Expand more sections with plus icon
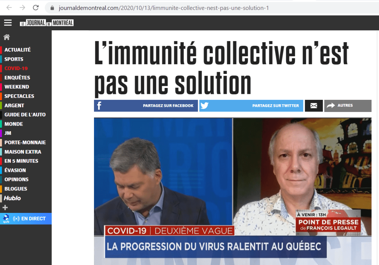The height and width of the screenshot is (265, 379). [x=5, y=208]
